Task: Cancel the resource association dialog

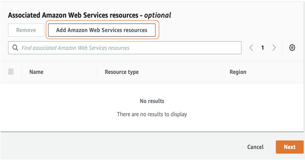Action: click(x=255, y=147)
